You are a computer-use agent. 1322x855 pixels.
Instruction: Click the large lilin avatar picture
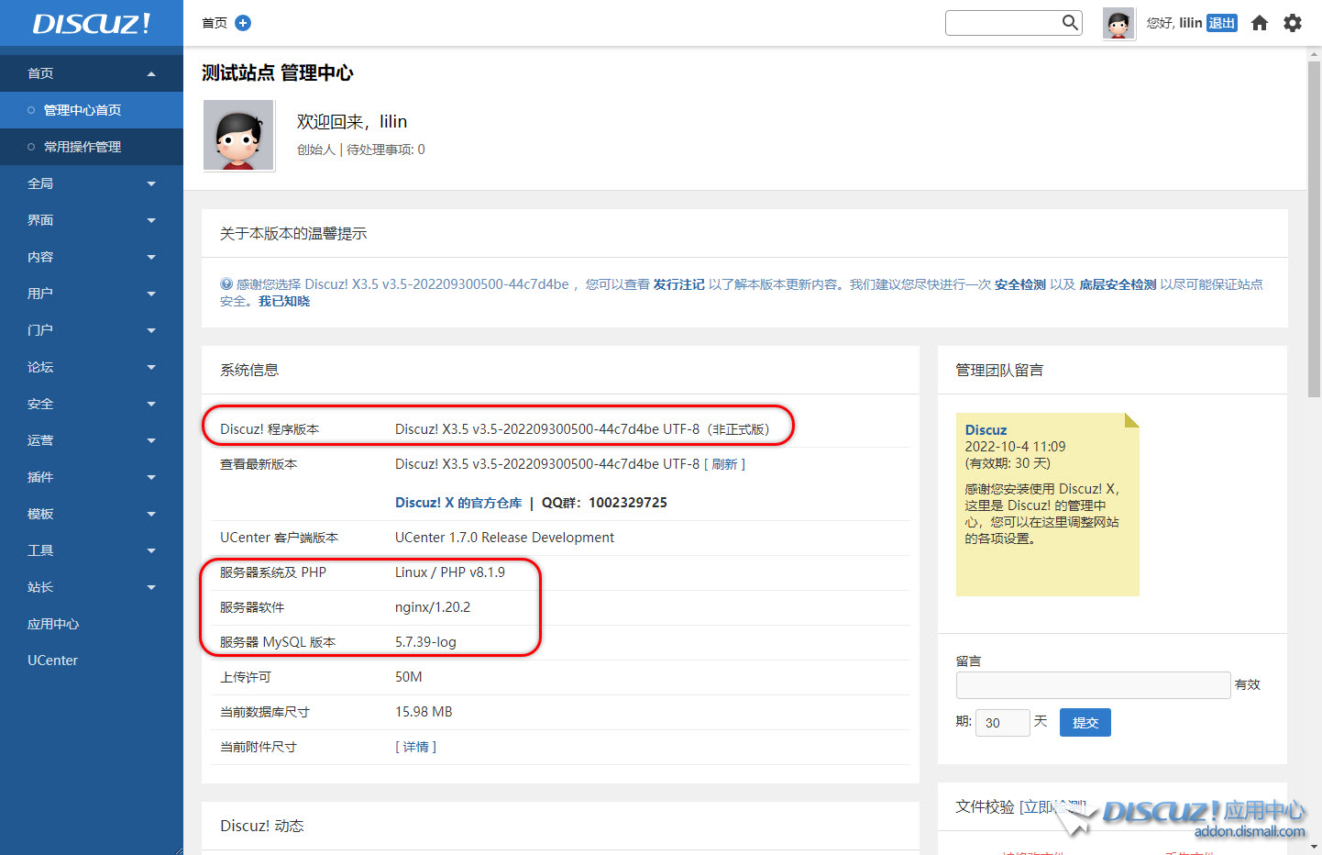238,135
